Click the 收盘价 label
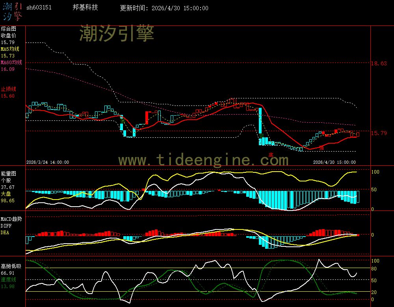The height and width of the screenshot is (307, 394). click(x=9, y=35)
